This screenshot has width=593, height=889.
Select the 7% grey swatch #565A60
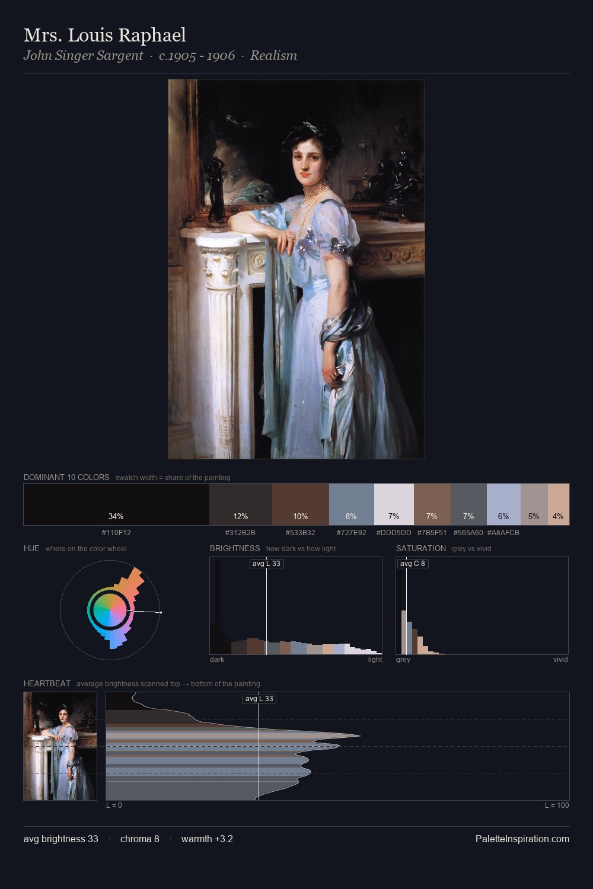468,504
